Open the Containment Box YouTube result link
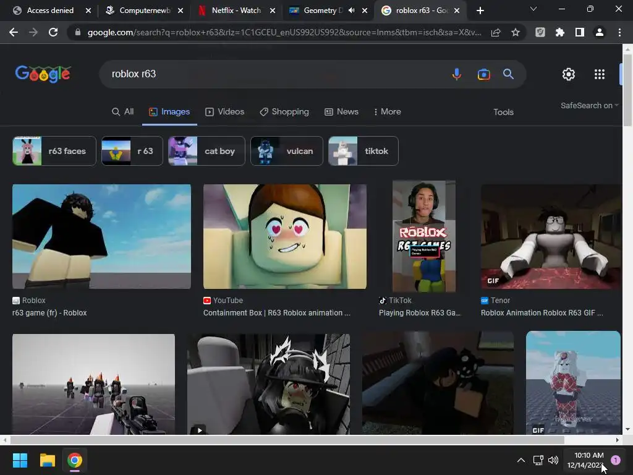 (277, 312)
